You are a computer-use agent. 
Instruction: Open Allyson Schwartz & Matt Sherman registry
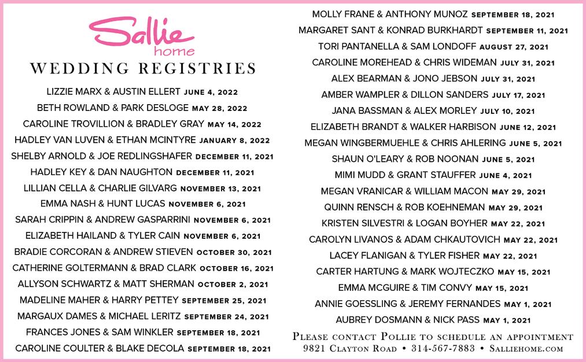pos(143,285)
